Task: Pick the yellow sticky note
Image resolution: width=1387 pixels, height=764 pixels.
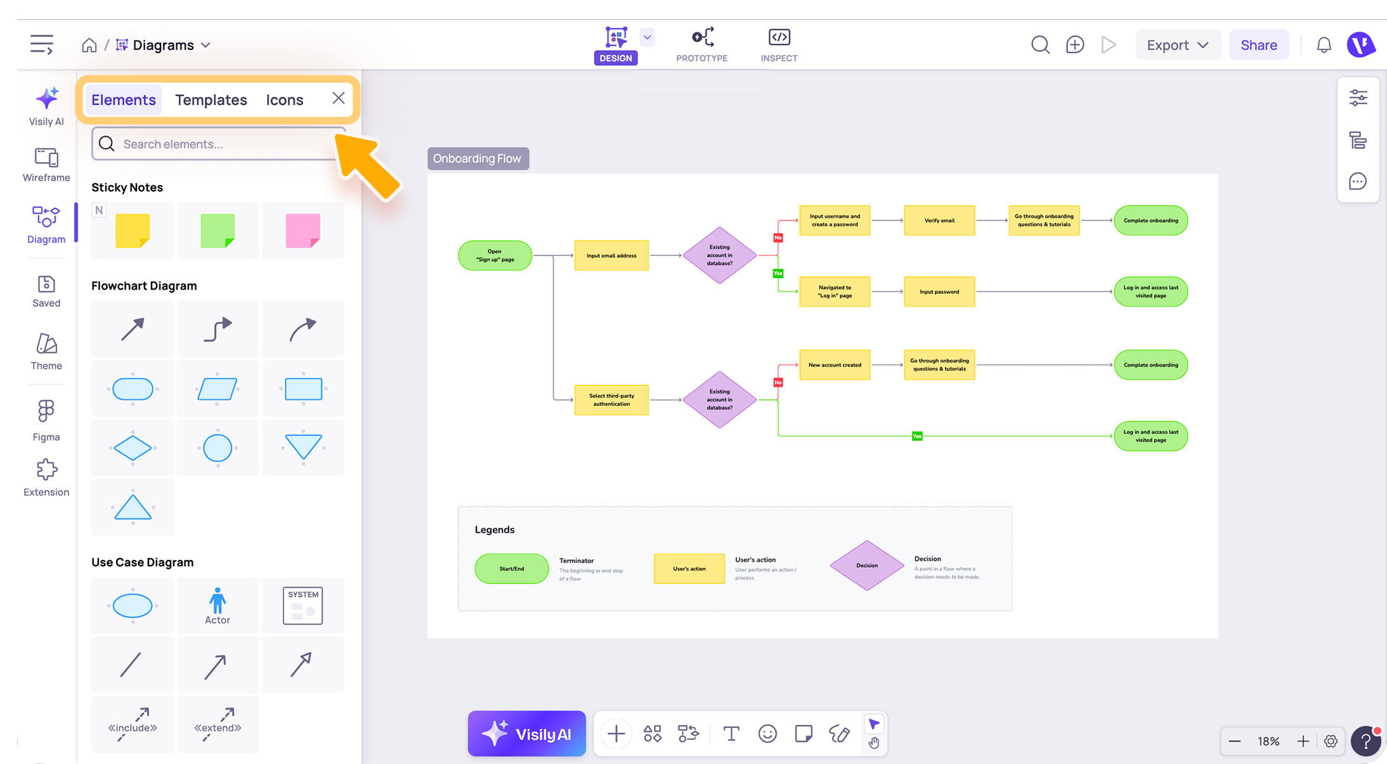Action: coord(133,231)
